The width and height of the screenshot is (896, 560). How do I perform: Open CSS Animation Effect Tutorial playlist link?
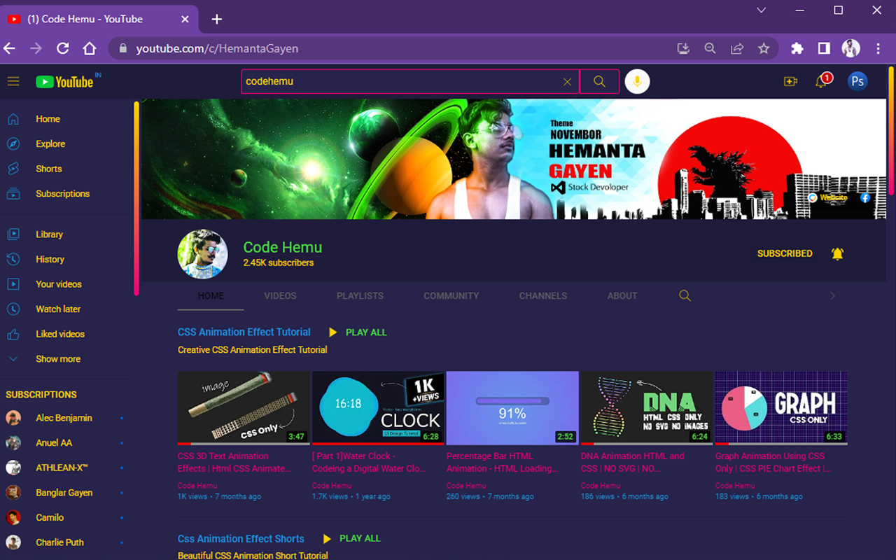coord(244,332)
